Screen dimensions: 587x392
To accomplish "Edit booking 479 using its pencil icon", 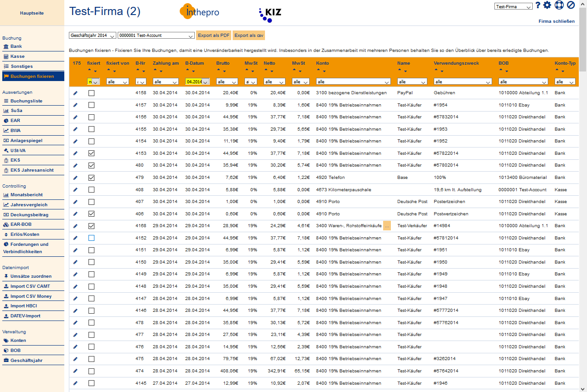I will [x=75, y=178].
